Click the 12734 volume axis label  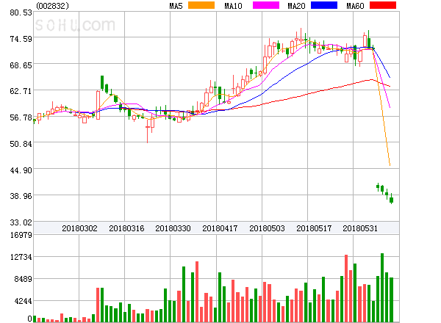21,257
